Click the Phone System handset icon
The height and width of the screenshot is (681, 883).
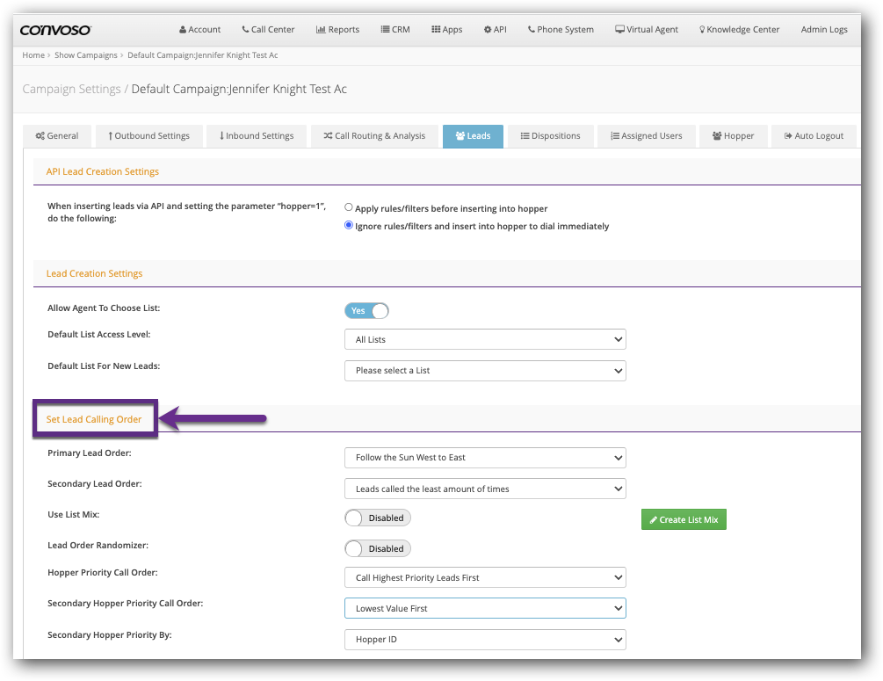point(531,29)
